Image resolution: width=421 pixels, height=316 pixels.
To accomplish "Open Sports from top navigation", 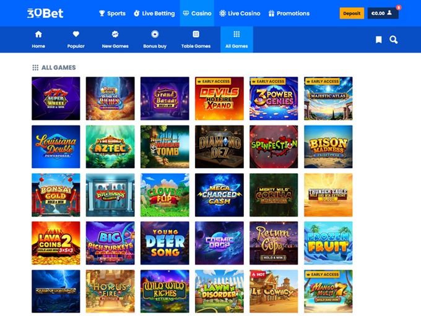I will click(x=112, y=13).
